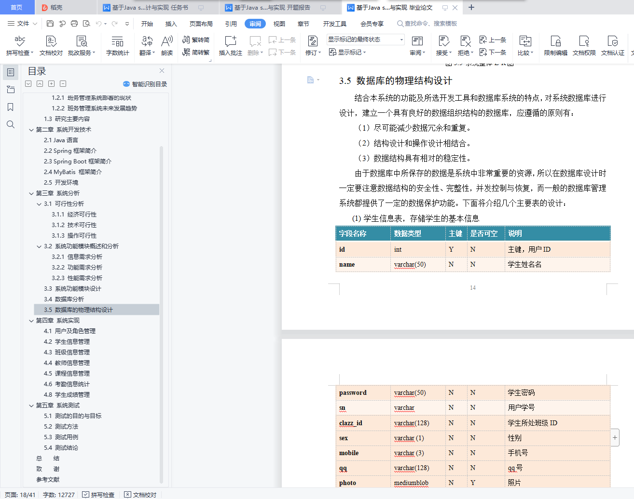This screenshot has width=634, height=499.
Task: Open the 开发工具 ribbon tab
Action: point(335,24)
